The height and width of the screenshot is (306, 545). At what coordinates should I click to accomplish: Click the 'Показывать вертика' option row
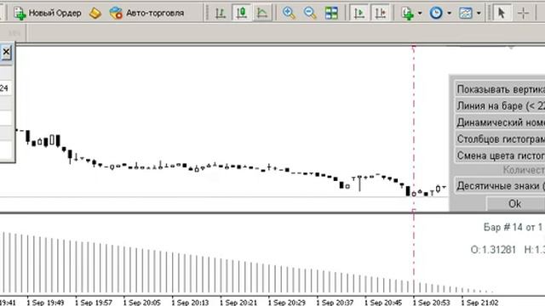(500, 89)
